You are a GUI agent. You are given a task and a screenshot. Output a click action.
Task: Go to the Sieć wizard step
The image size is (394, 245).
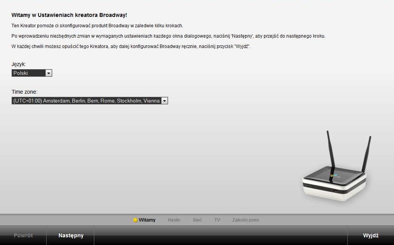pos(197,220)
